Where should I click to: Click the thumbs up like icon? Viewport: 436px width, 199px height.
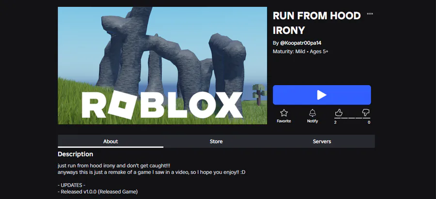point(339,113)
